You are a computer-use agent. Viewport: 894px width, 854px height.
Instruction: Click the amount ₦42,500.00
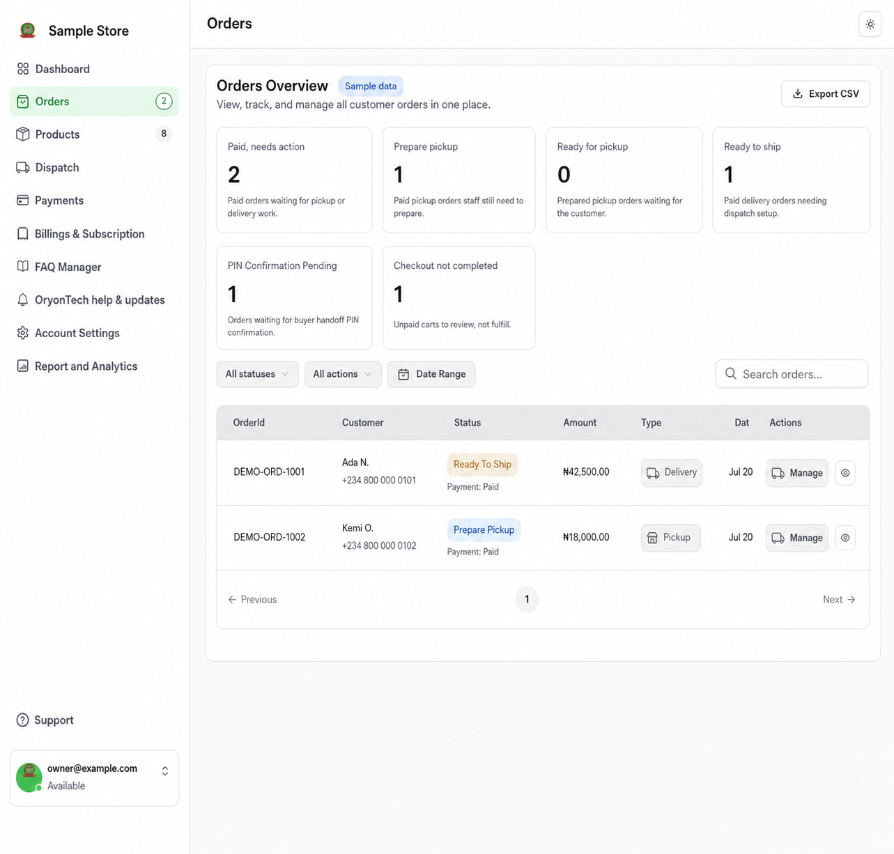point(586,472)
